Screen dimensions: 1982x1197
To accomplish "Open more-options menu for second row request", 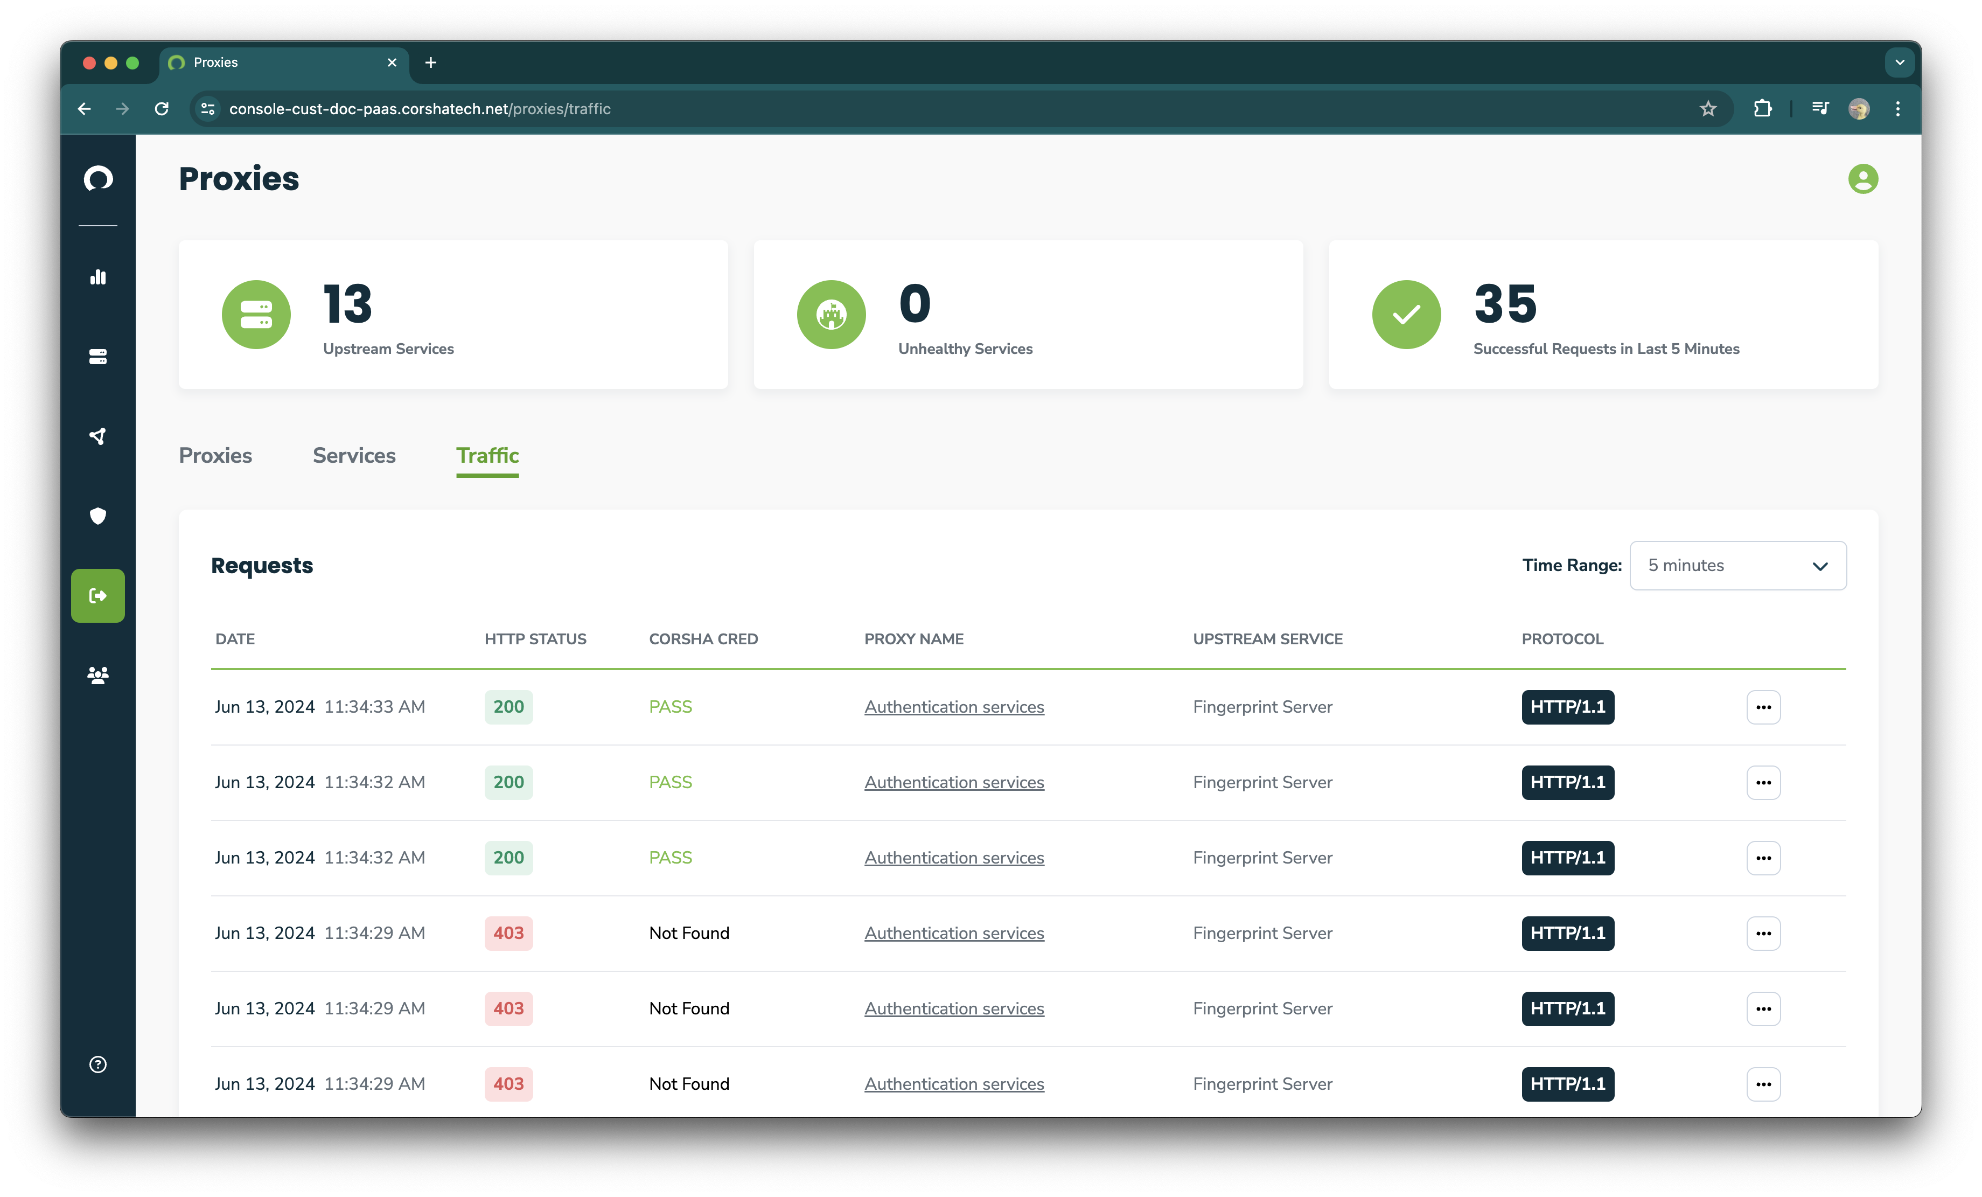I will pos(1763,783).
